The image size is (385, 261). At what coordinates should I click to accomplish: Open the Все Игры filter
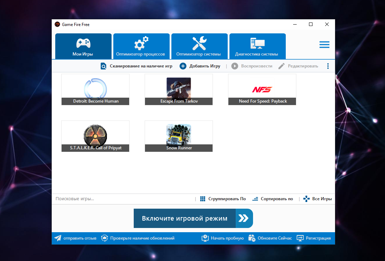[x=322, y=199]
